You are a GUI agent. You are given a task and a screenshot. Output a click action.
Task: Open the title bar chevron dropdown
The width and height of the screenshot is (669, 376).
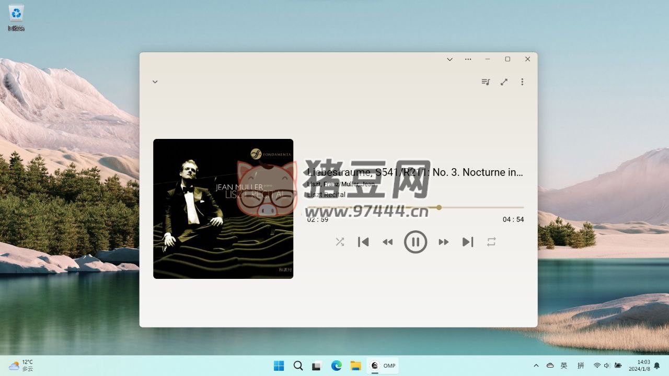tap(449, 59)
